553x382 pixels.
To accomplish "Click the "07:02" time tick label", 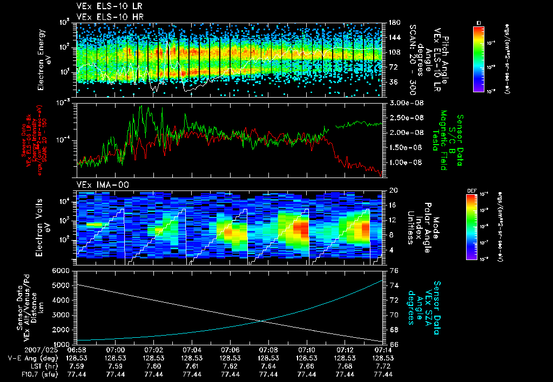I will point(153,350).
